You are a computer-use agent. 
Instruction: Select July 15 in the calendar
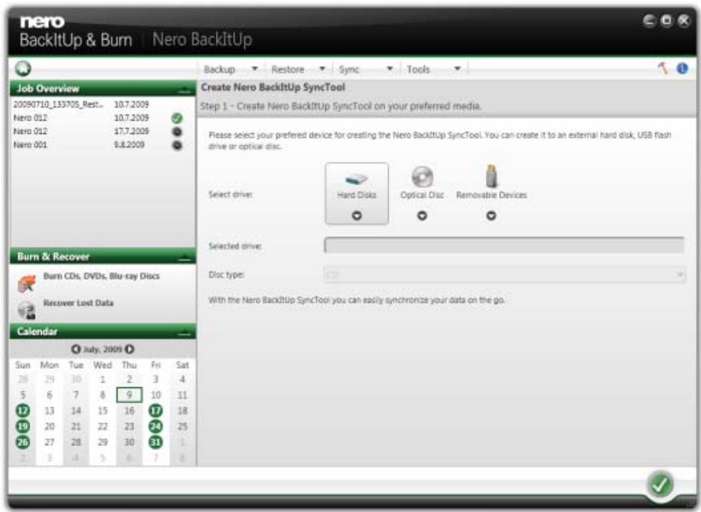point(103,410)
